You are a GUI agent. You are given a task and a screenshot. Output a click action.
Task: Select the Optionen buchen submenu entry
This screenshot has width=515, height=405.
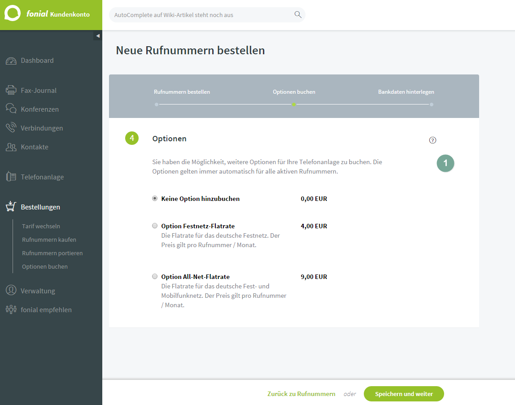[x=45, y=266]
